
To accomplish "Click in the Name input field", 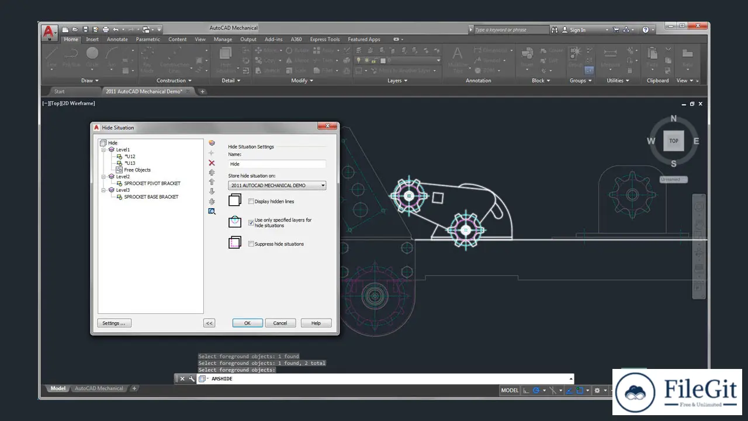I will (277, 164).
